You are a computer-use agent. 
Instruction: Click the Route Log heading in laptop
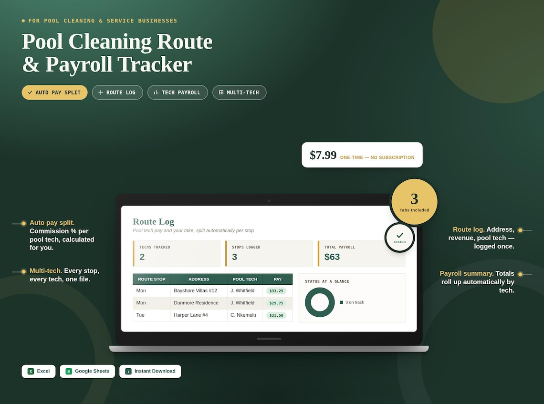(x=153, y=222)
